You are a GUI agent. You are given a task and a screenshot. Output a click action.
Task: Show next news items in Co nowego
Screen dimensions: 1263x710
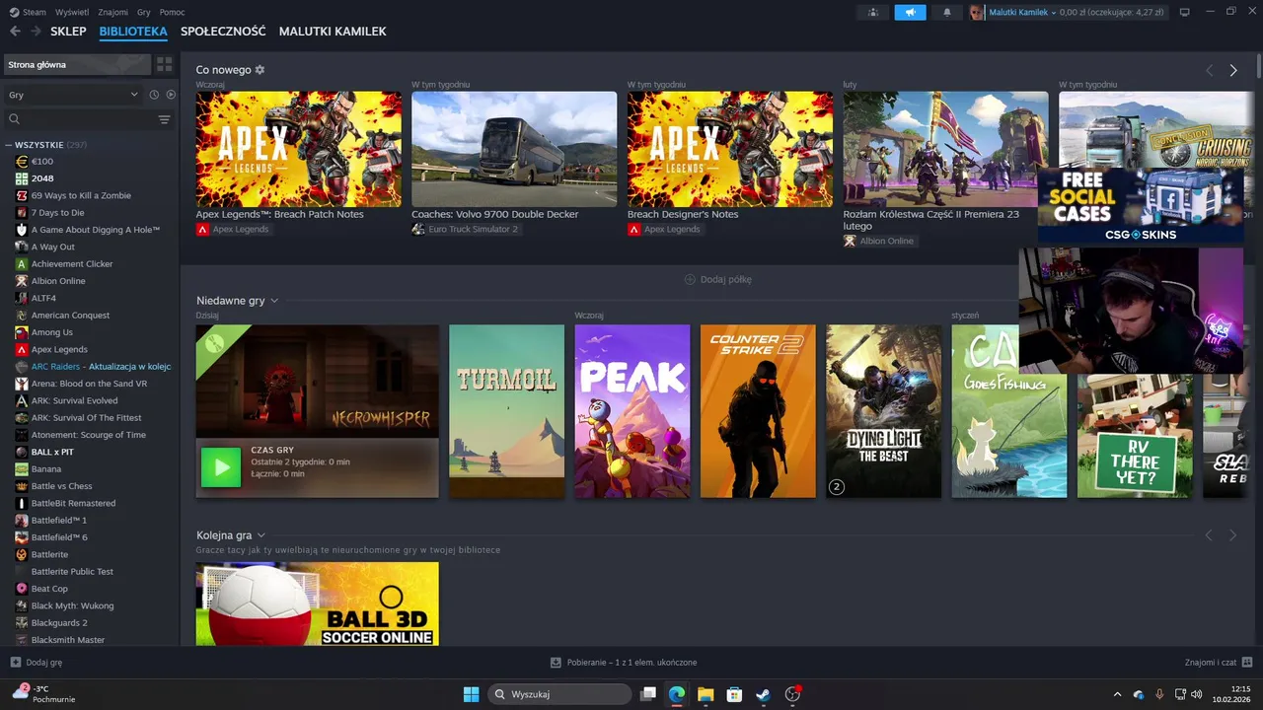tap(1232, 70)
